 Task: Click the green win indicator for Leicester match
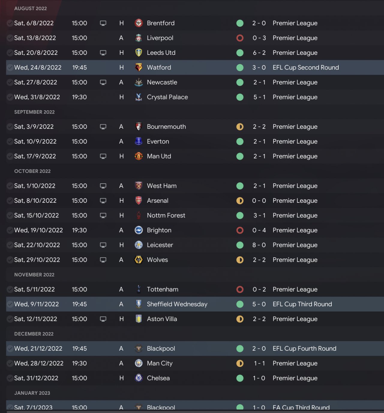(x=240, y=245)
